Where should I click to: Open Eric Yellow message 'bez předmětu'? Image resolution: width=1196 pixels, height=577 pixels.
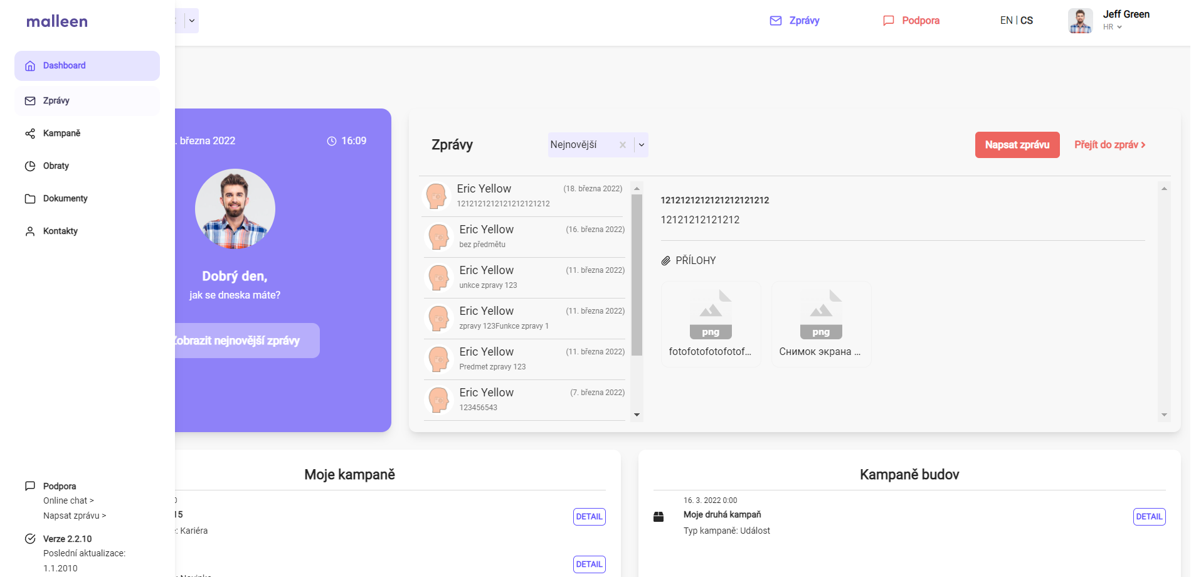coord(524,237)
